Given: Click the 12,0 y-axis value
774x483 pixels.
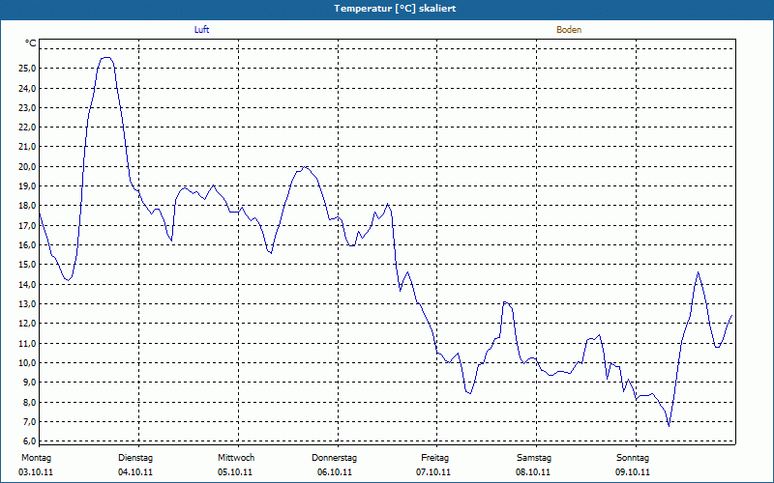Looking at the screenshot, I should 27,324.
